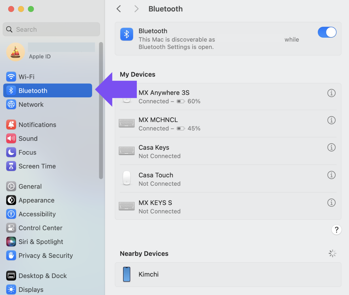Open the Notifications bell icon
The image size is (349, 295).
(x=11, y=125)
